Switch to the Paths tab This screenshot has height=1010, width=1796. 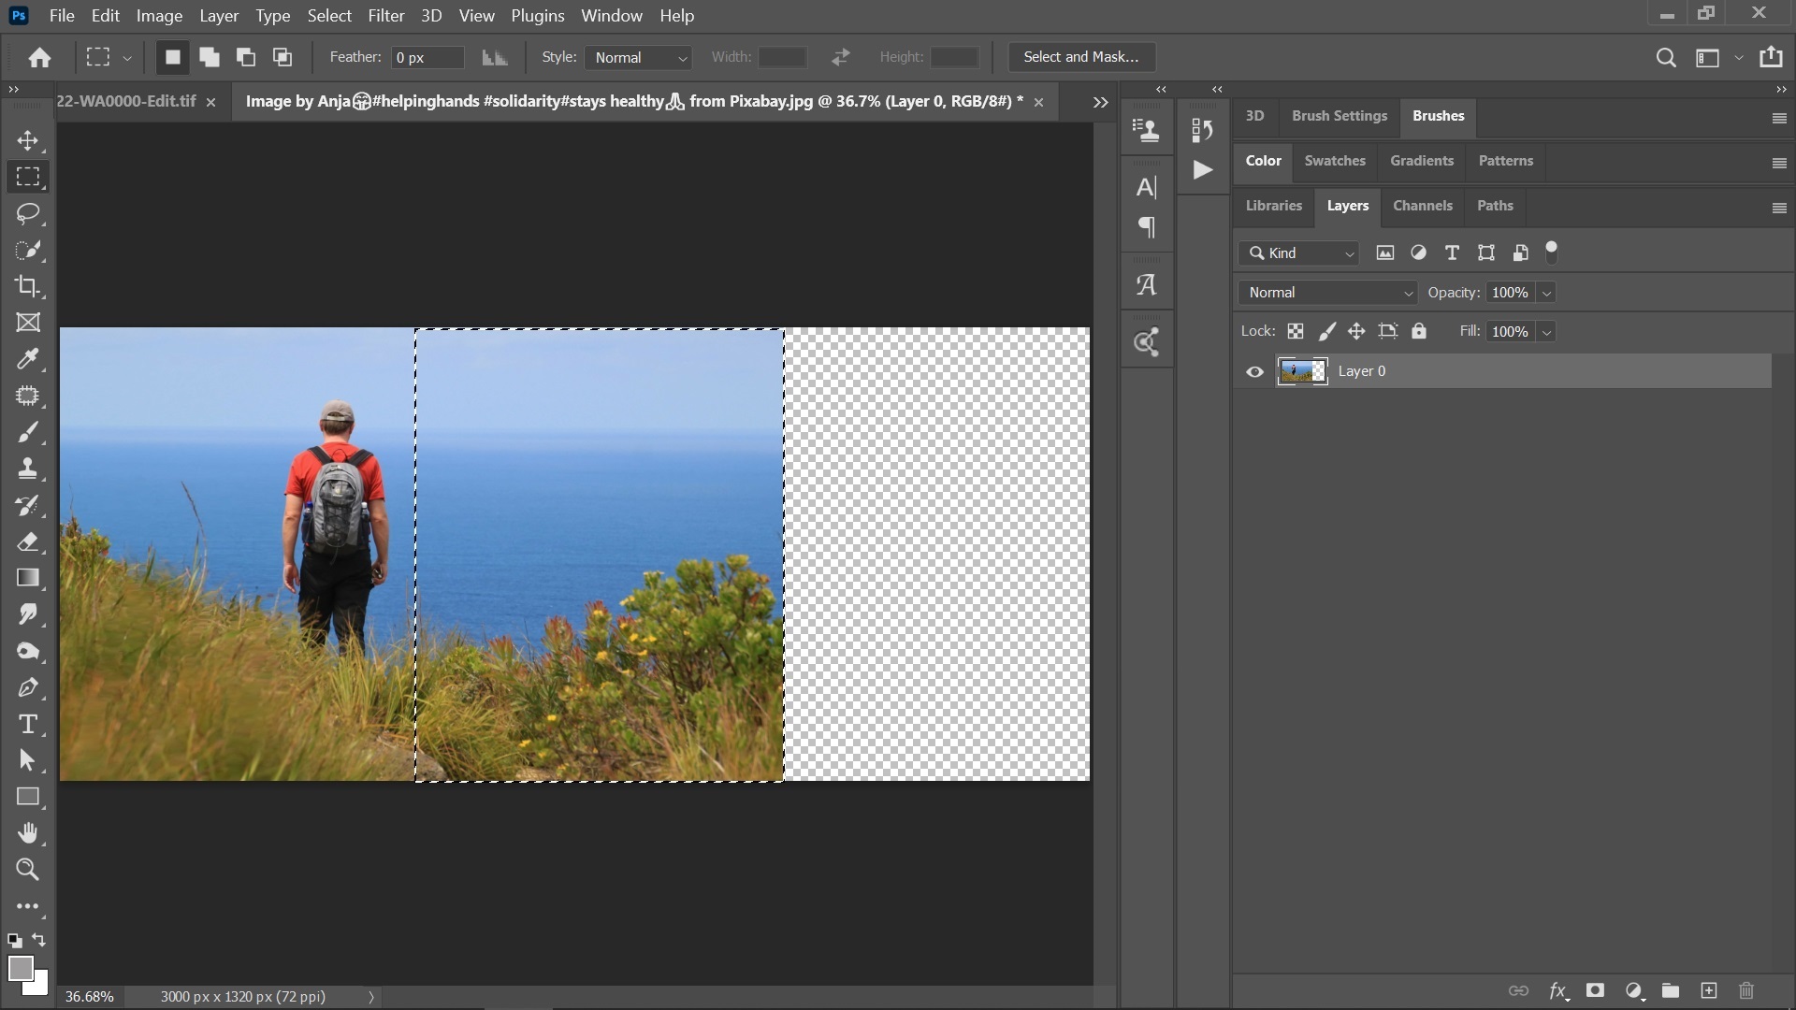(1497, 205)
